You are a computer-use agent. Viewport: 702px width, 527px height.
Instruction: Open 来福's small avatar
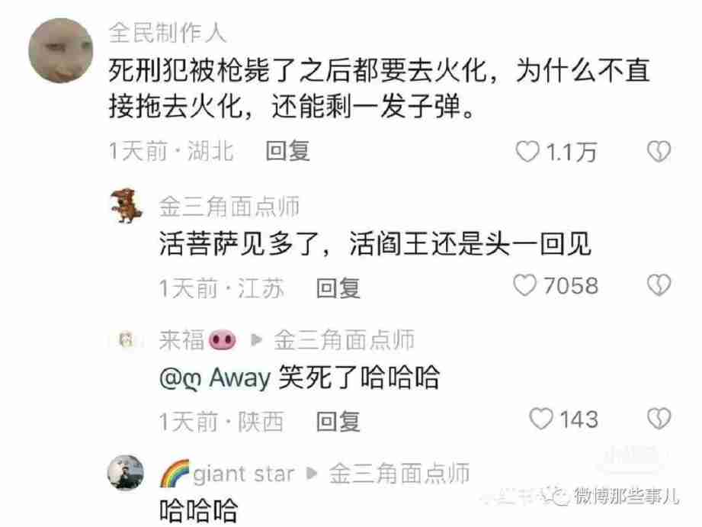127,340
